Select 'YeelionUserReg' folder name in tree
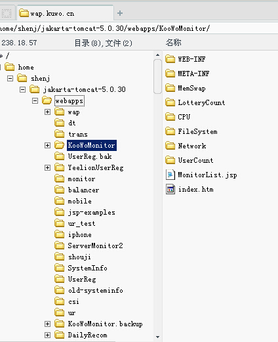 click(x=96, y=167)
